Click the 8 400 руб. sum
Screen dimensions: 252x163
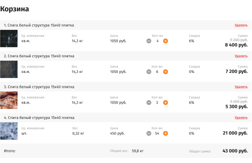pyautogui.click(x=236, y=45)
